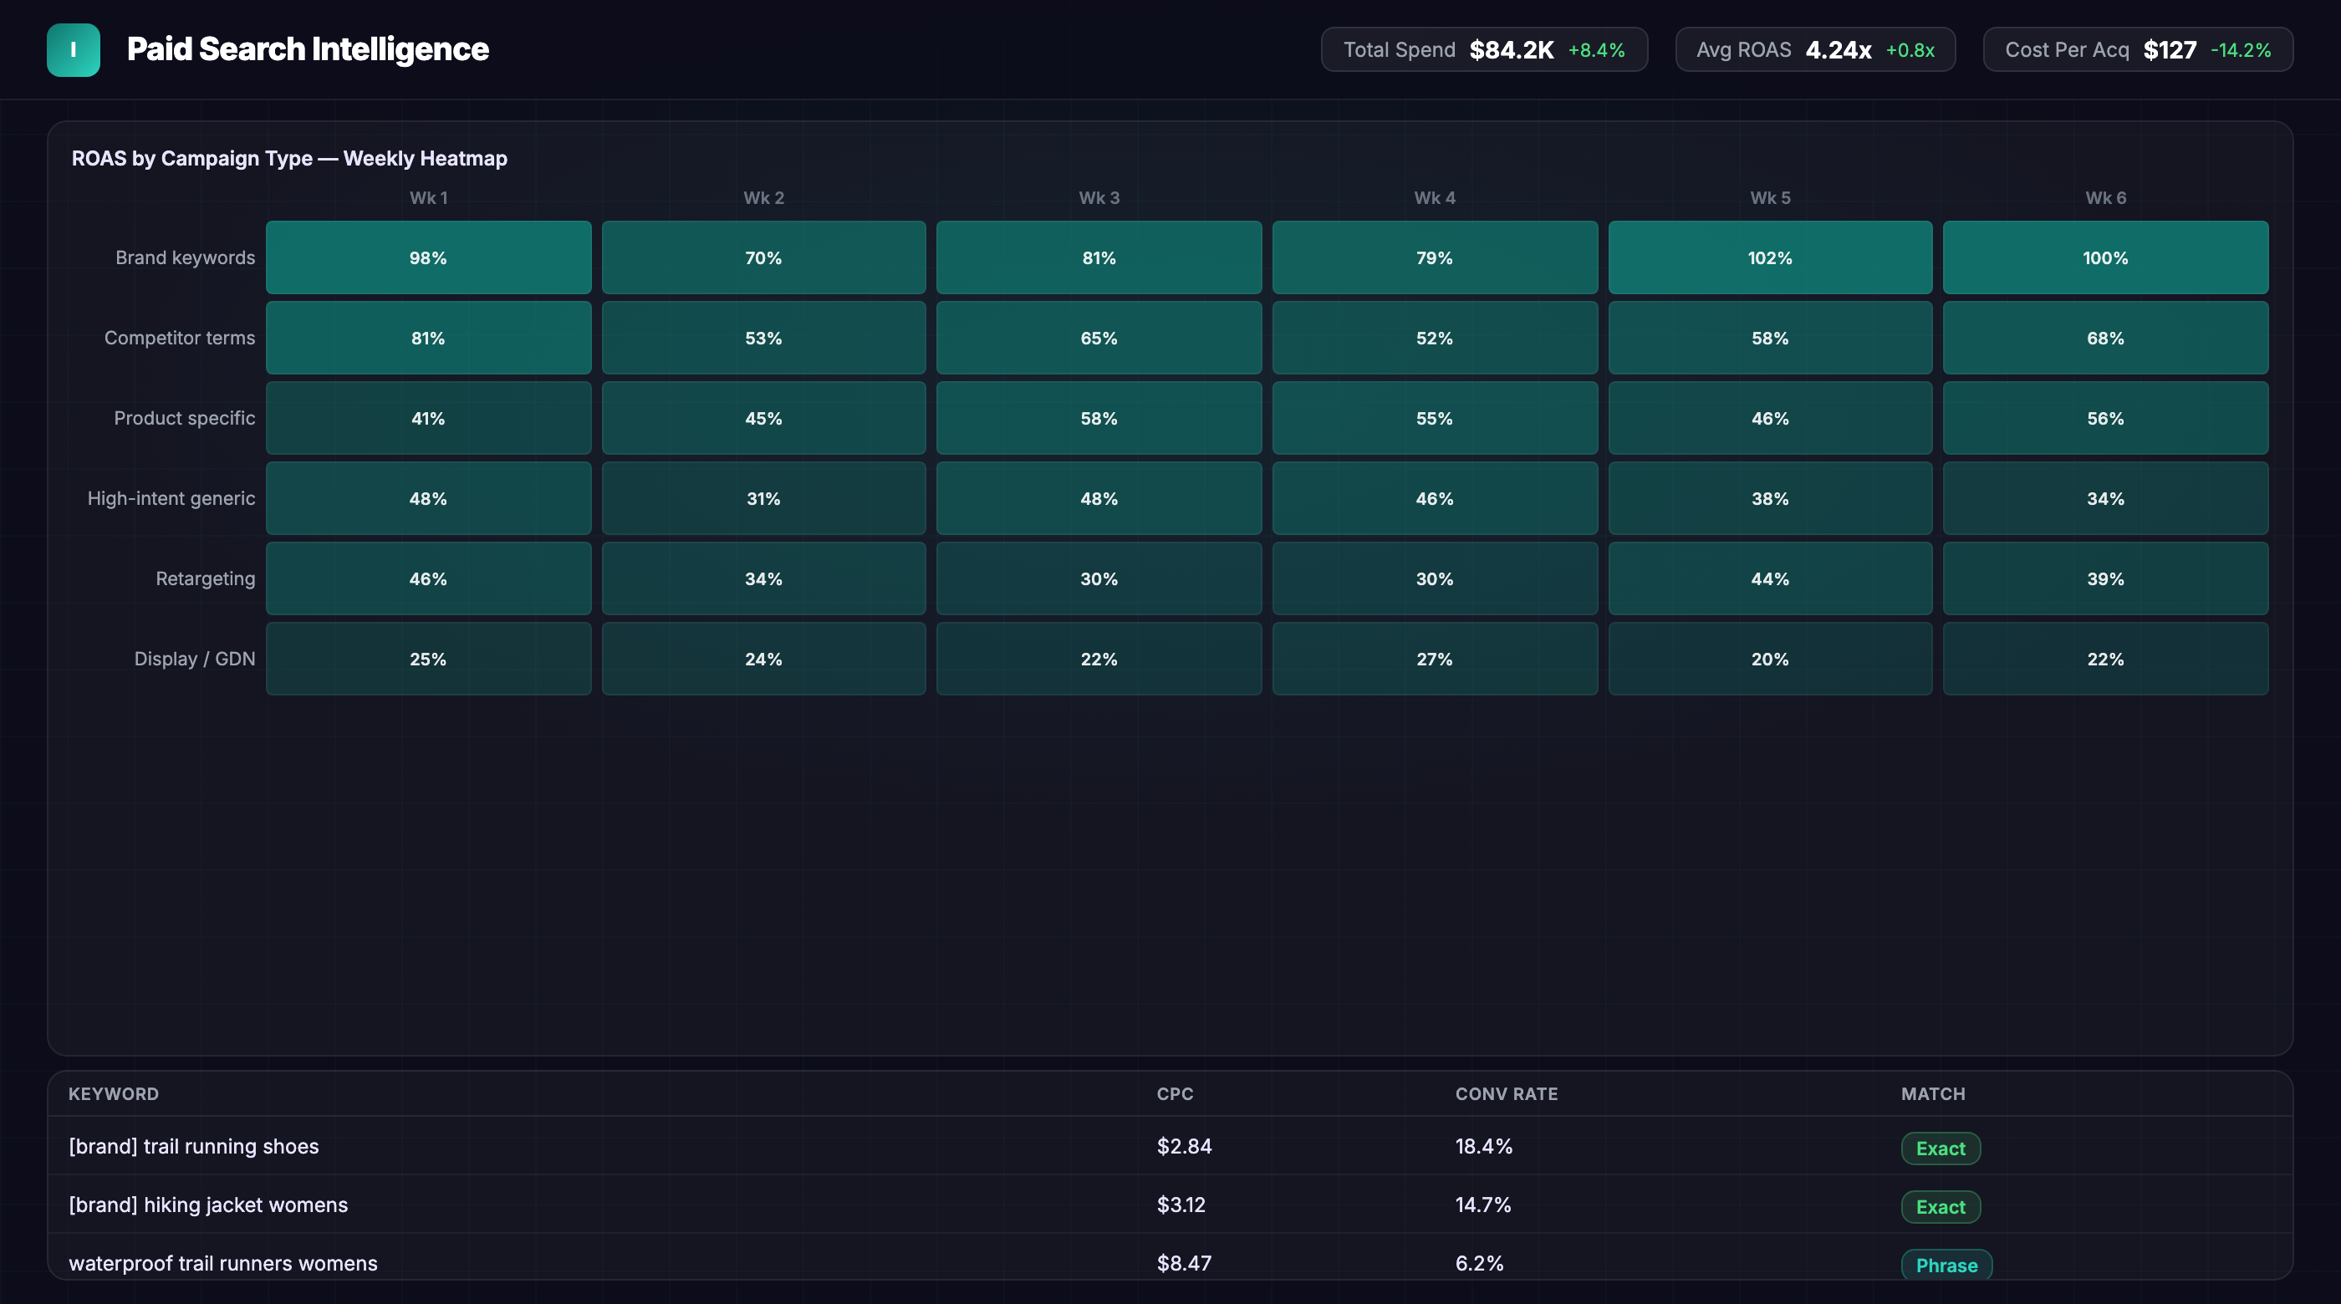The image size is (2341, 1304).
Task: Open the [brand] hiking jacket womens keyword
Action: 208,1205
